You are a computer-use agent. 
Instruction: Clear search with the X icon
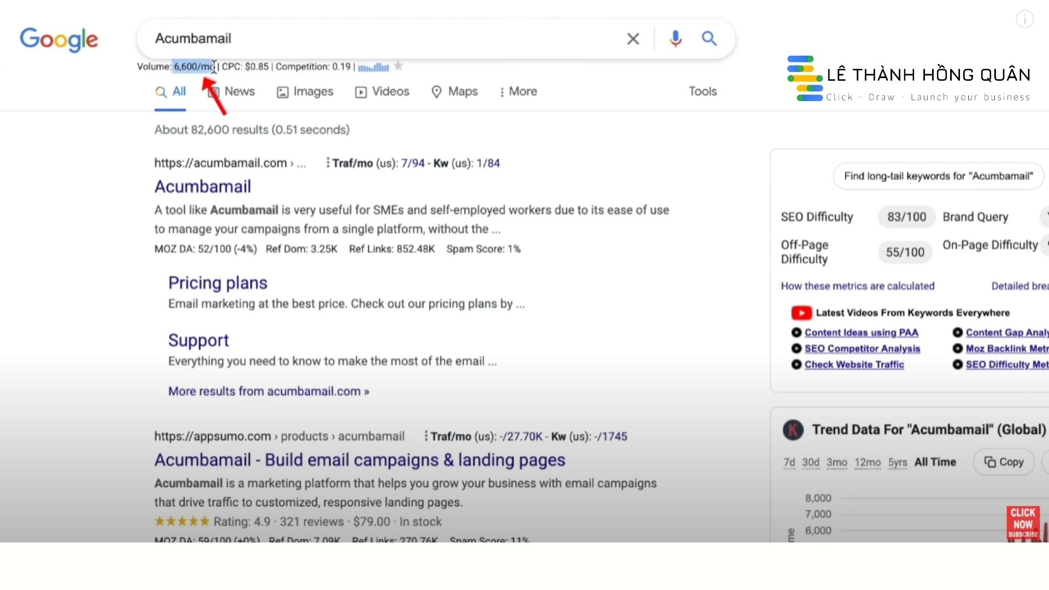pyautogui.click(x=633, y=39)
